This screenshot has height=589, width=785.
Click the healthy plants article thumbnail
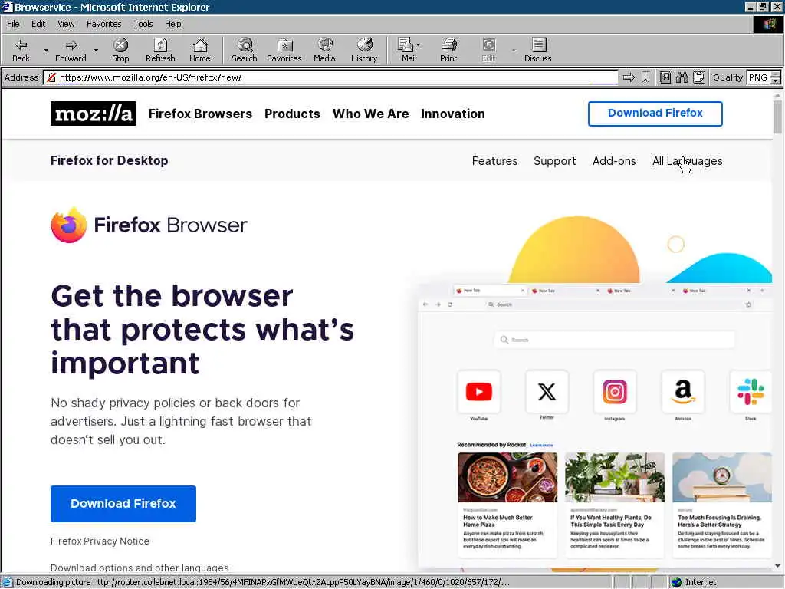614,477
